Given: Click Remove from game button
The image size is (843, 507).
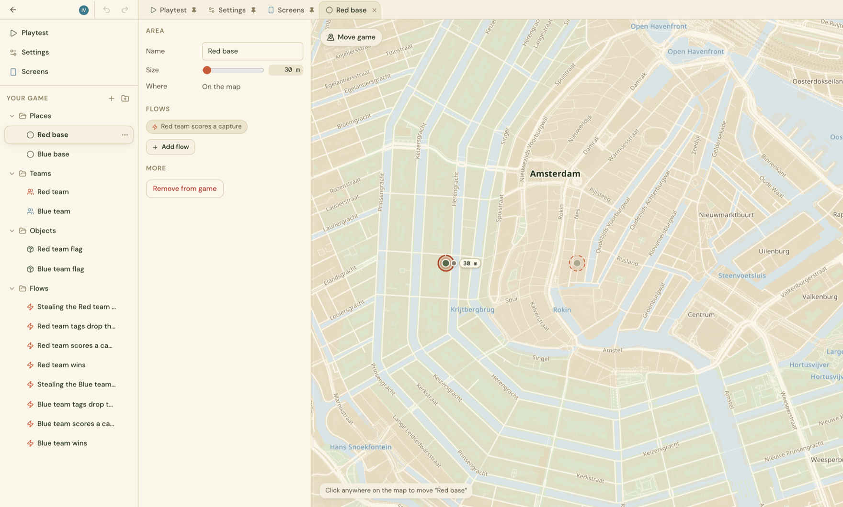Looking at the screenshot, I should (185, 188).
